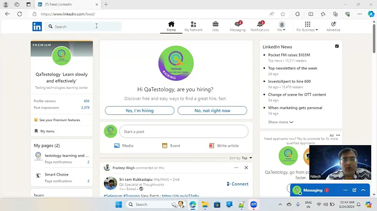Open the Jobs tab
This screenshot has height=211, width=377.
coord(215,26)
